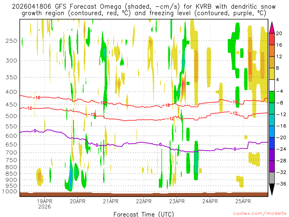Image resolution: width=289 pixels, height=217 pixels.
Task: Click the colorbar value label 20
Action: tap(279, 33)
